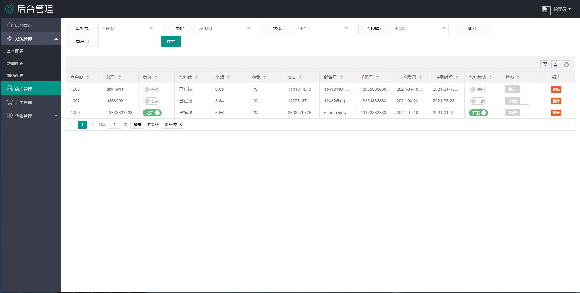Delete merchant 1002 with 删除 button
Viewport: 580px width, 293px height.
pos(556,101)
